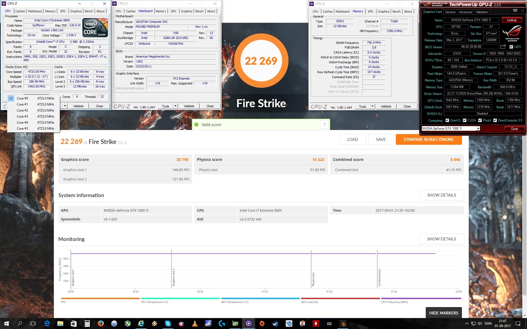Click BIOS export share arrow icon in GPU-Z

pos(503,47)
